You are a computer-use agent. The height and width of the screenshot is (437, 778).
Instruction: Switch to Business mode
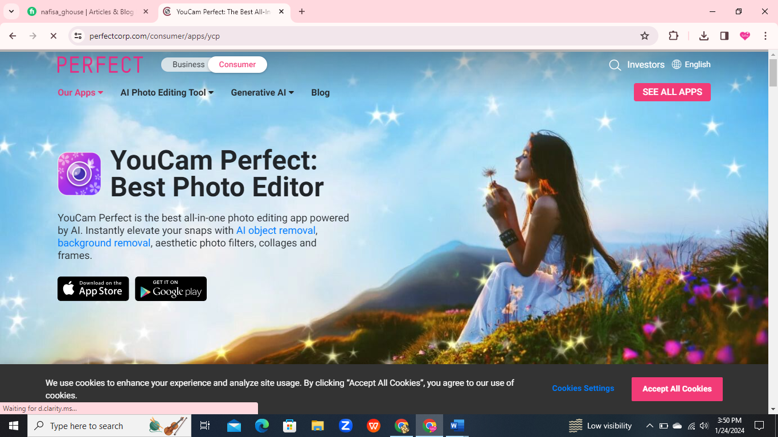point(188,64)
